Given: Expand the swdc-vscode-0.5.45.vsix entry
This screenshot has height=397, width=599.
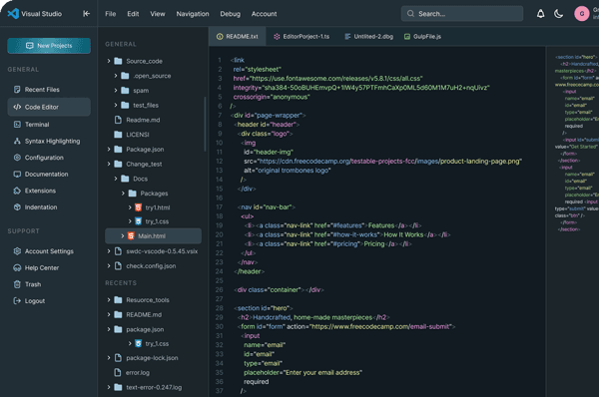Looking at the screenshot, I should click(x=109, y=251).
